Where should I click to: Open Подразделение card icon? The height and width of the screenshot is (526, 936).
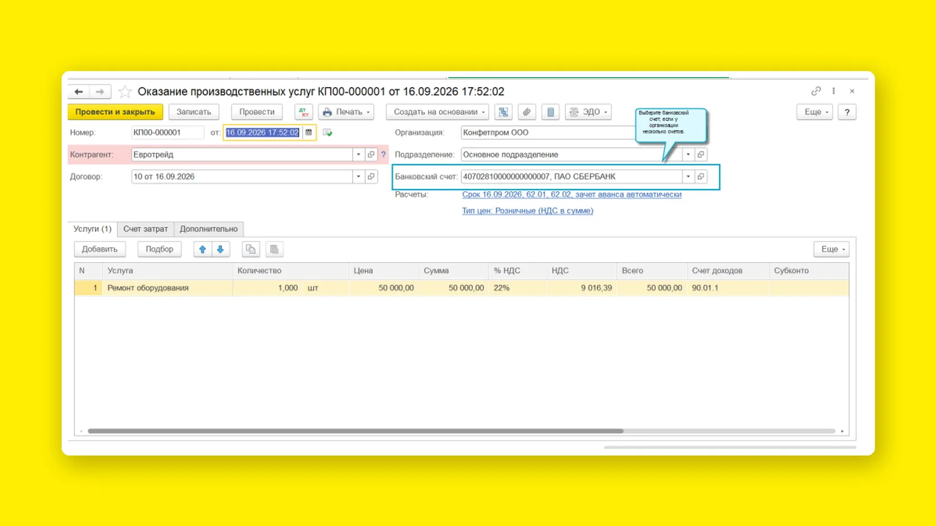coord(701,154)
